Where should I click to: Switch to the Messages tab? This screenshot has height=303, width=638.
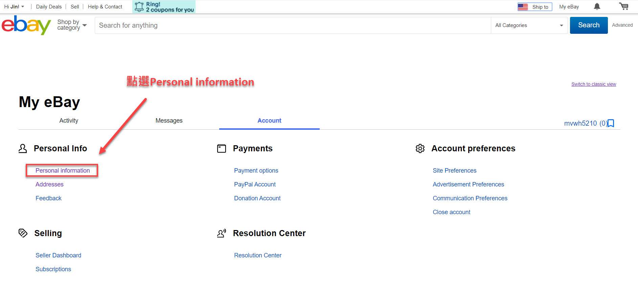(169, 121)
